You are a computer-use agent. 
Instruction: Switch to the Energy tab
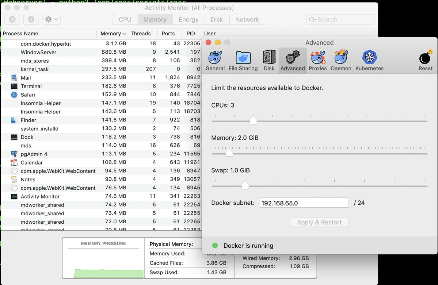(x=188, y=20)
